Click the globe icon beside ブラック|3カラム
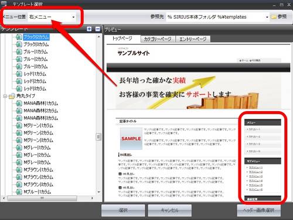293x220 pixels. [x=19, y=44]
